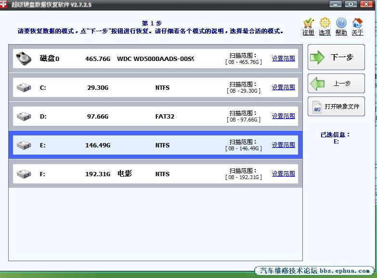377x278 pixels.
Task: Click the [0B - 146.49G] scan range
Action: pyautogui.click(x=244, y=148)
